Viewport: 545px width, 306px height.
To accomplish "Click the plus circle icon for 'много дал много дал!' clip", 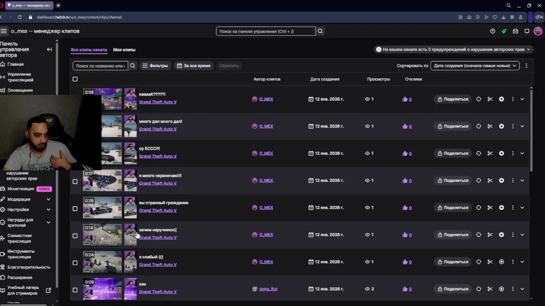I will [502, 126].
